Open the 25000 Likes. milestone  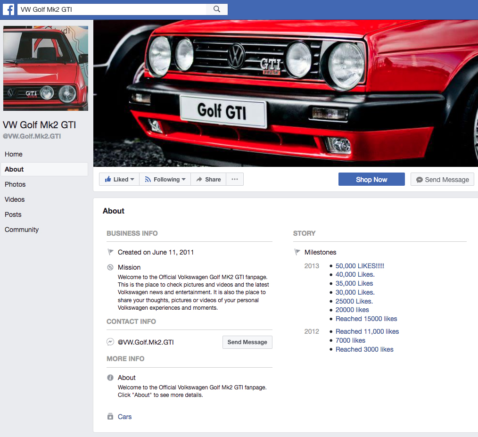click(x=354, y=301)
